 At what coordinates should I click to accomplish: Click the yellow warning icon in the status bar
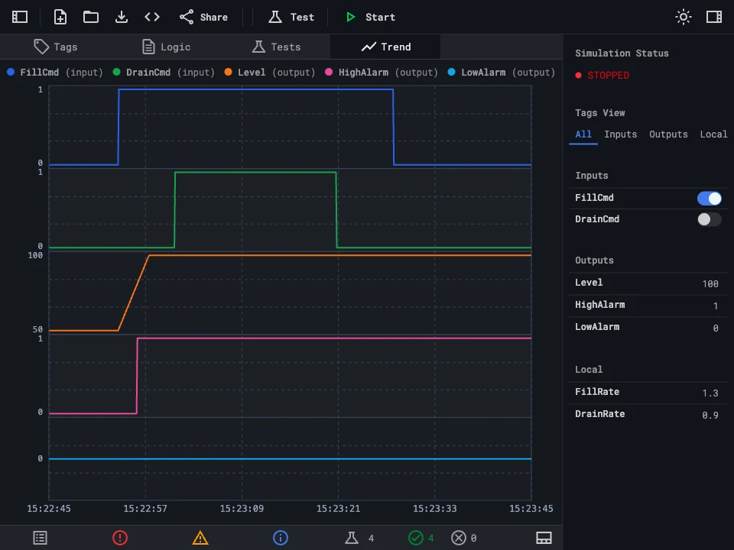tap(200, 538)
